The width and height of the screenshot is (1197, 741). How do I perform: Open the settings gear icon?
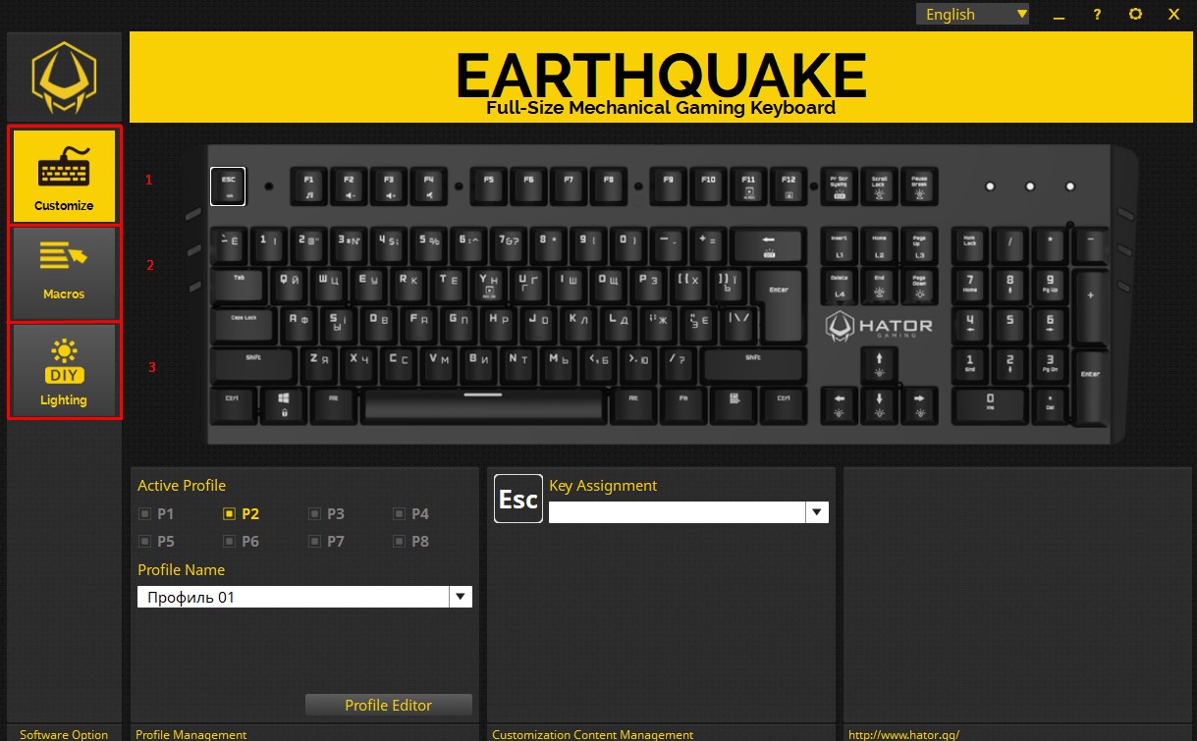(x=1135, y=15)
